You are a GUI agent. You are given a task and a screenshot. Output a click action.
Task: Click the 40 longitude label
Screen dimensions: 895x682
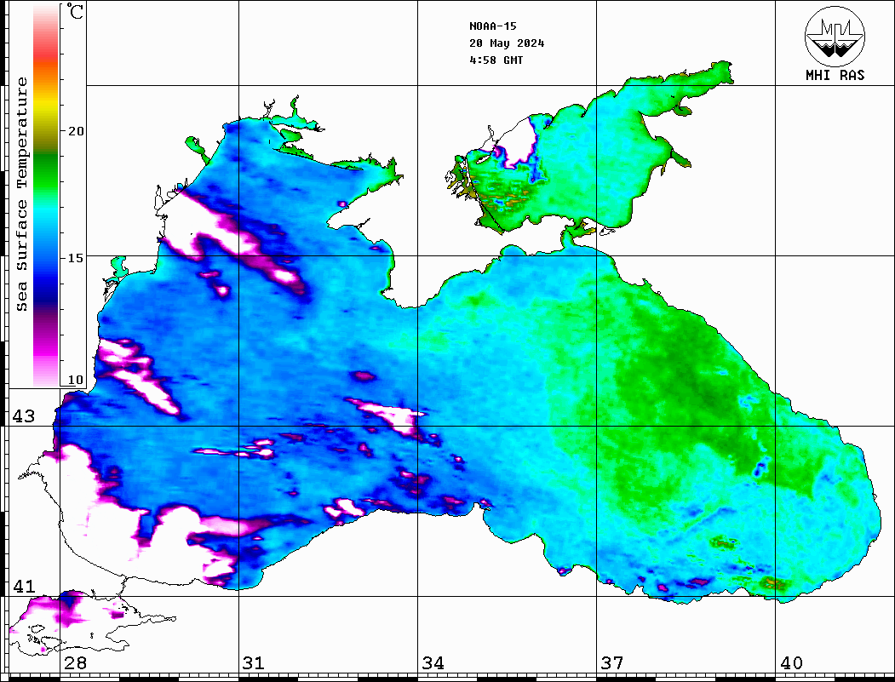pos(791,663)
